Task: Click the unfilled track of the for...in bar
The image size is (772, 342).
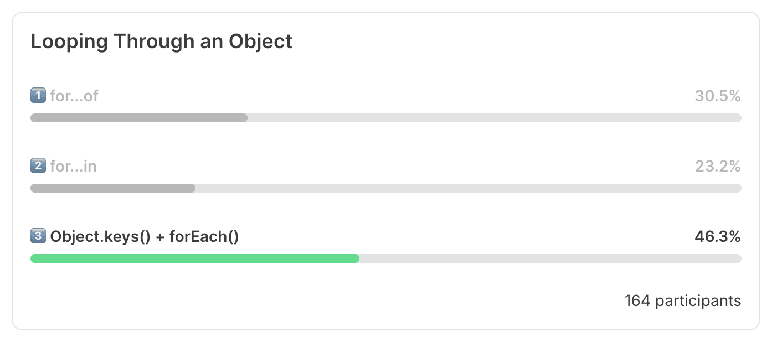Action: point(468,188)
